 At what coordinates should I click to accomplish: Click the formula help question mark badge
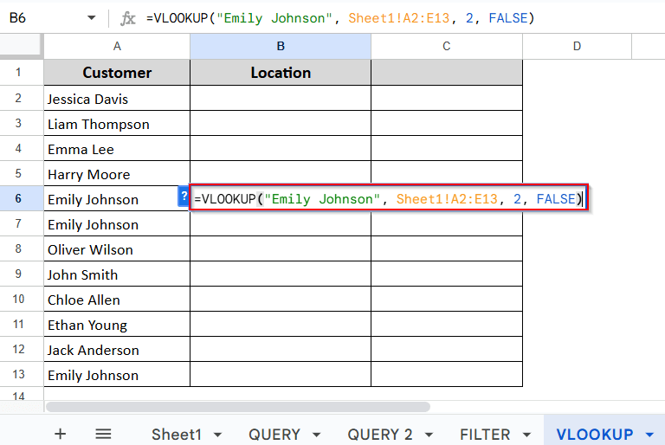point(184,197)
